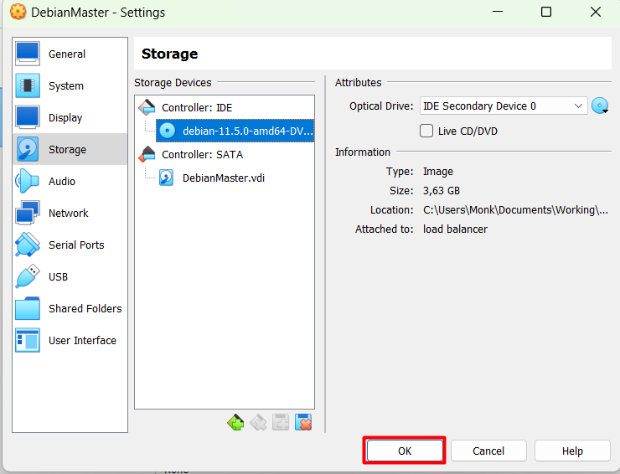The height and width of the screenshot is (474, 620).
Task: Click the choose disk image icon
Action: click(x=600, y=106)
